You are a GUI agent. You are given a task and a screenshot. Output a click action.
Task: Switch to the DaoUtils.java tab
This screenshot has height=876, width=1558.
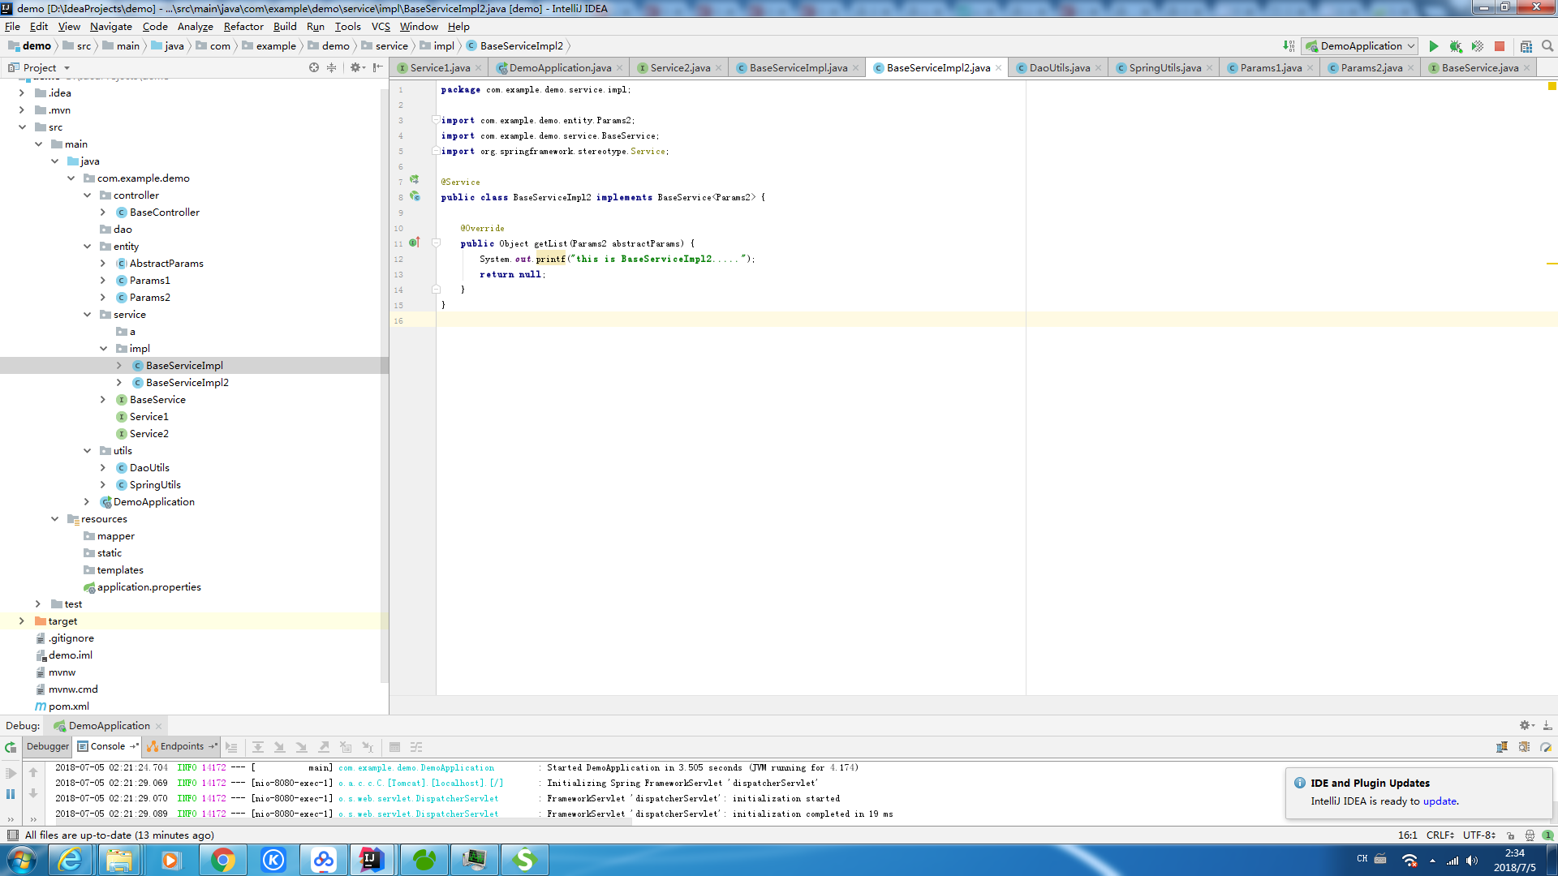1059,67
